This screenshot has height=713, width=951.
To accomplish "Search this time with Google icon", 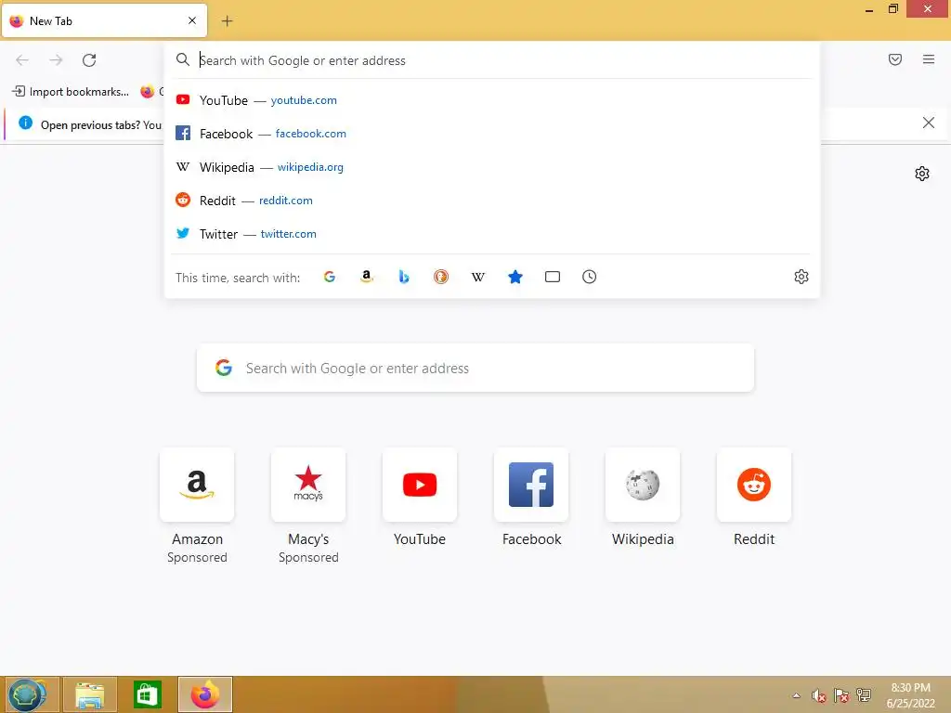I will click(x=330, y=277).
